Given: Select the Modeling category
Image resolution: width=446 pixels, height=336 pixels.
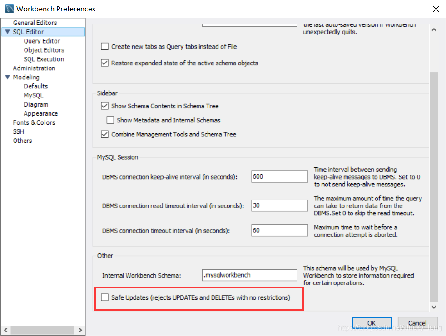Looking at the screenshot, I should pos(26,77).
